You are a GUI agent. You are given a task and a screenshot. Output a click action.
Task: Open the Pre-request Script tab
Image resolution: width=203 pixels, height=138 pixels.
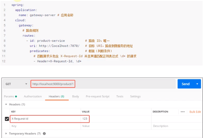click(97, 96)
